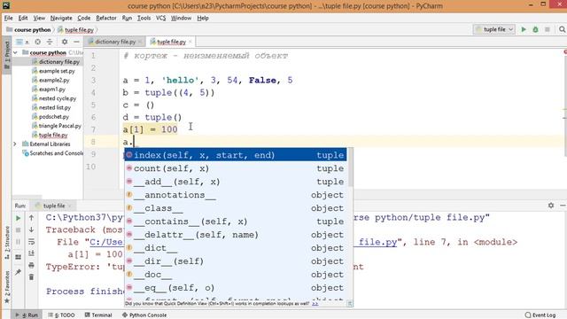Open Search Everywhere magnifier icon
567x319 pixels.
pos(562,29)
